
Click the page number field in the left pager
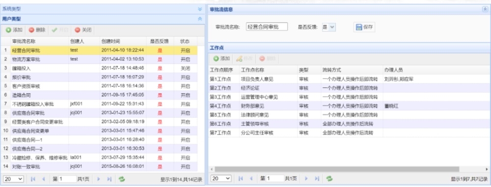pos(68,179)
